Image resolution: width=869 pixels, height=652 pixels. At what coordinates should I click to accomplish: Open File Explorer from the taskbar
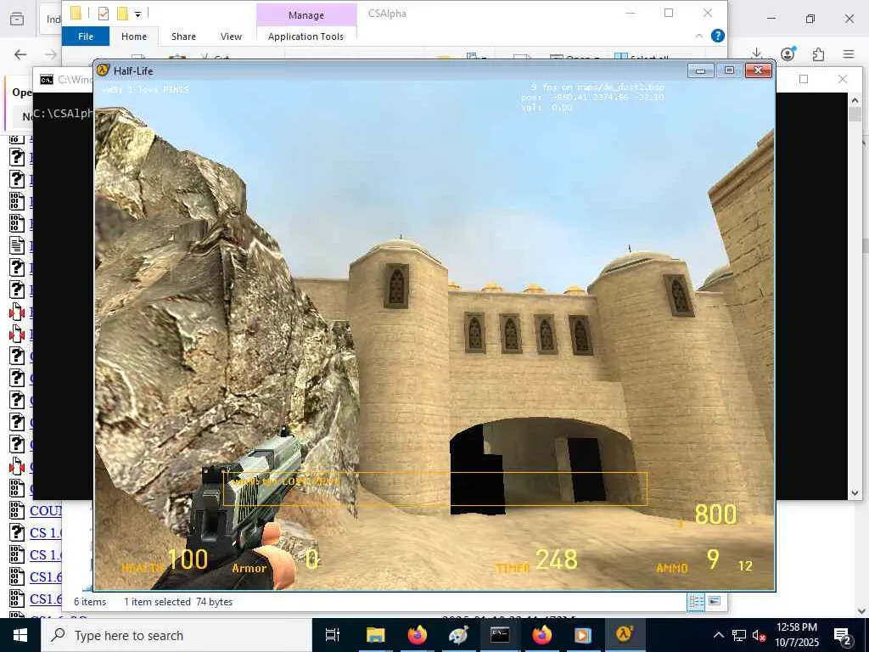pos(375,635)
